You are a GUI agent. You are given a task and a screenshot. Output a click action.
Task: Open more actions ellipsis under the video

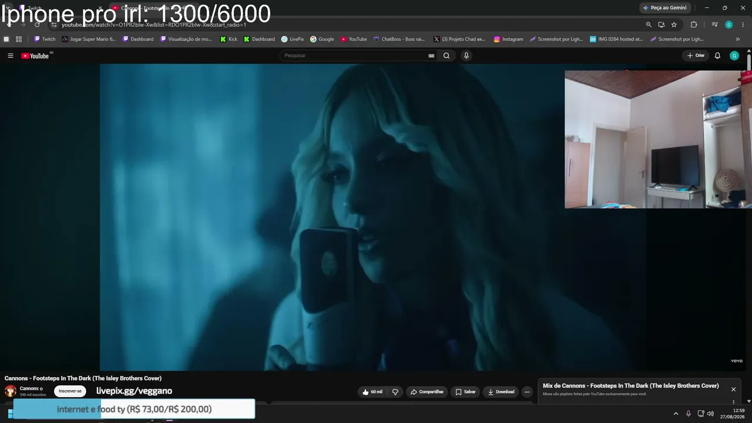pos(527,392)
